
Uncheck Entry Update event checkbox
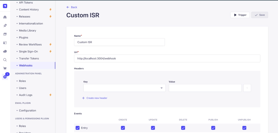click(153, 128)
